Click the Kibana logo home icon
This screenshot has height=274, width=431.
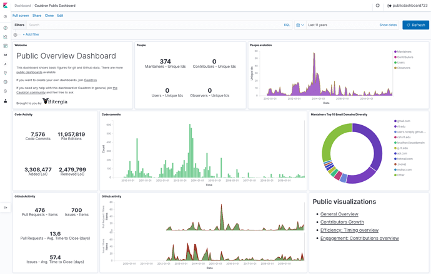tap(5, 6)
